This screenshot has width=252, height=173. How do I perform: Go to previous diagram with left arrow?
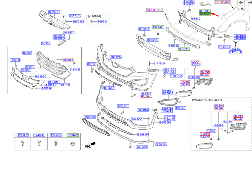click(x=241, y=3)
